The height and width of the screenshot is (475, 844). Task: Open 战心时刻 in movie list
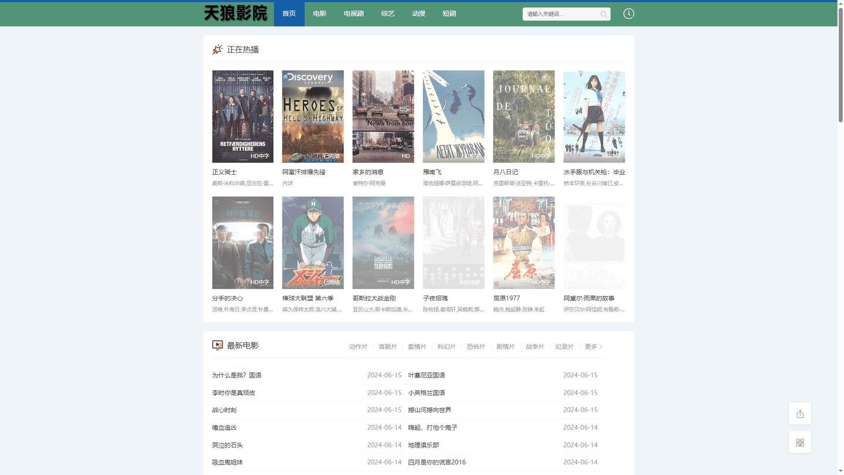click(224, 410)
